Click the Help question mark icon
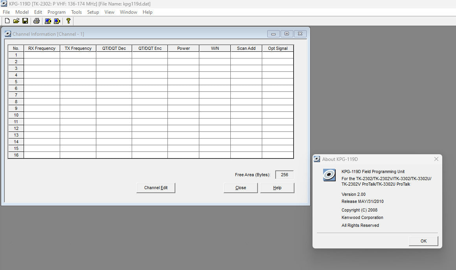Viewport: 456px width, 270px height. pyautogui.click(x=68, y=21)
